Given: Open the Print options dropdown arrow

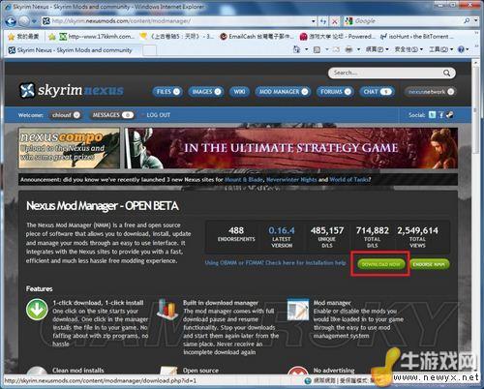Looking at the screenshot, I should (358, 49).
